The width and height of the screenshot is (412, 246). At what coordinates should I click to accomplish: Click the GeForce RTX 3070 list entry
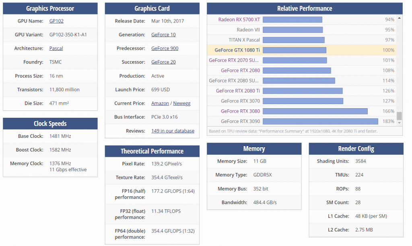[x=240, y=101]
